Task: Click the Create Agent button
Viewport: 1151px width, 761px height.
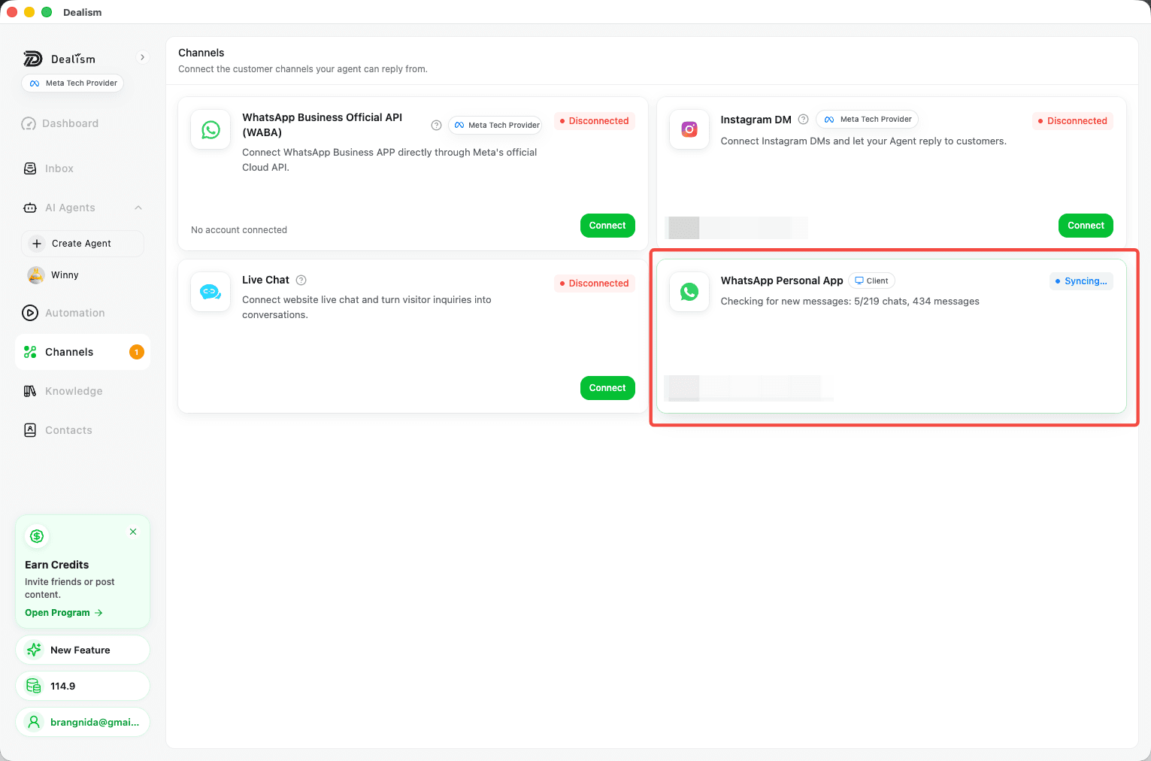Action: click(x=83, y=244)
